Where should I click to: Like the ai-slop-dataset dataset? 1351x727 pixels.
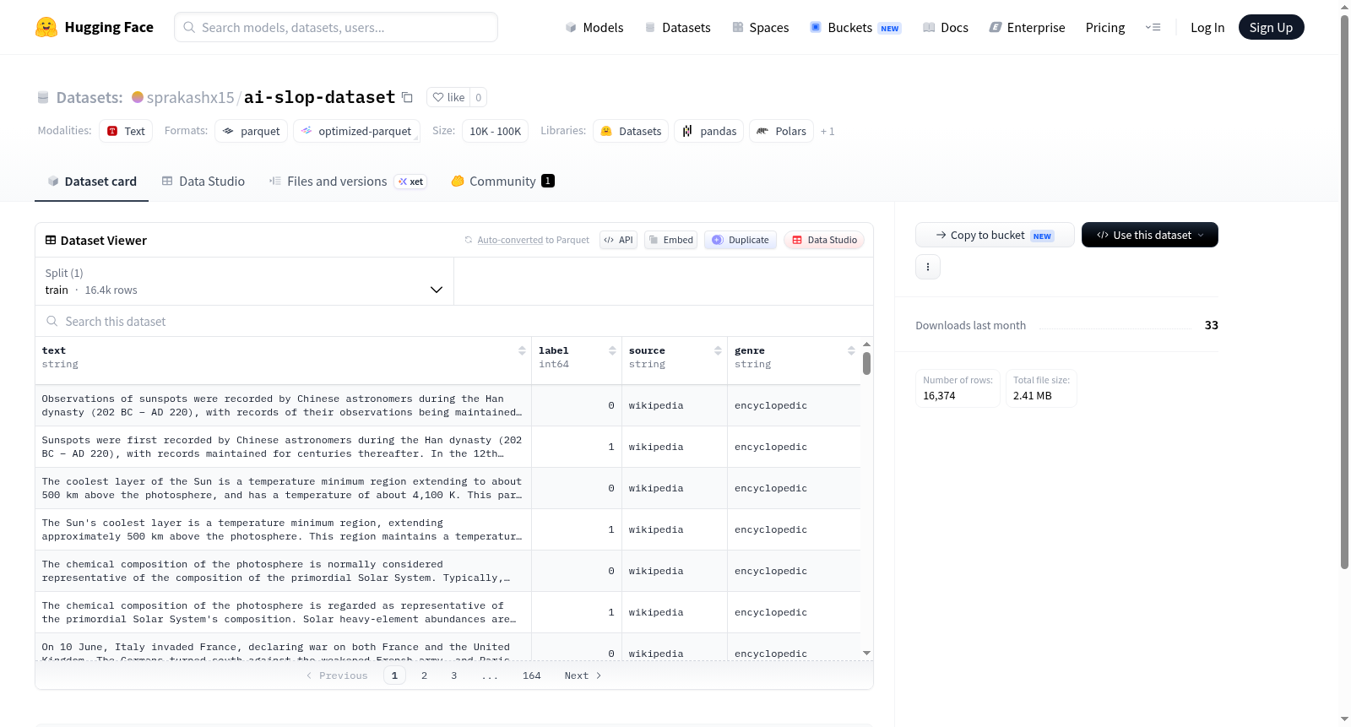point(448,97)
